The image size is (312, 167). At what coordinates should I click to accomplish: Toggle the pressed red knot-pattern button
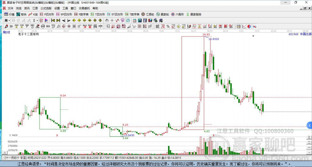[41, 20]
